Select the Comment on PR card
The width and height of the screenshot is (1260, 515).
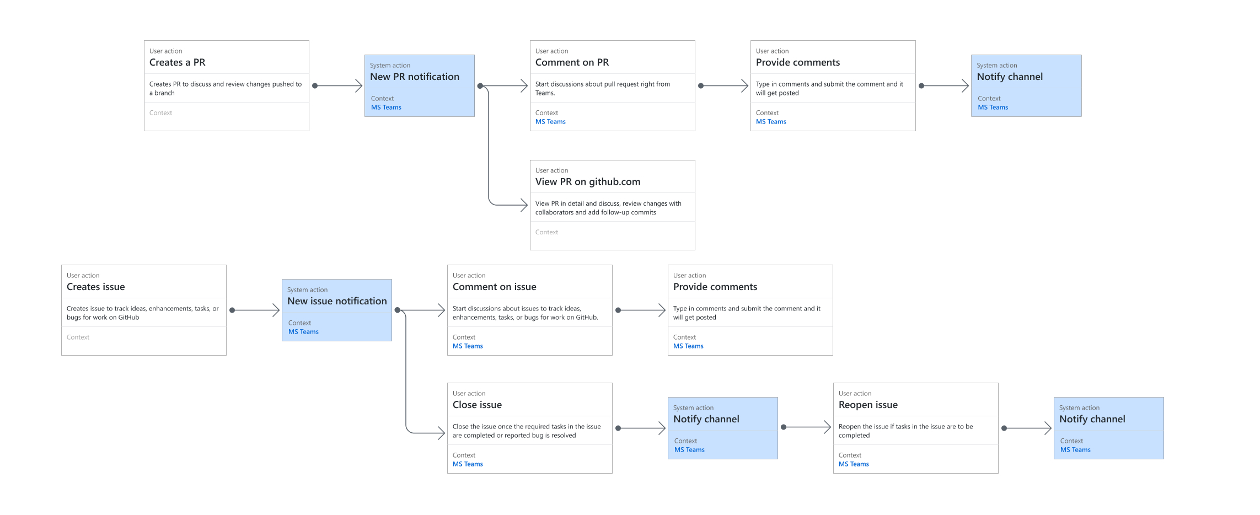pyautogui.click(x=612, y=85)
